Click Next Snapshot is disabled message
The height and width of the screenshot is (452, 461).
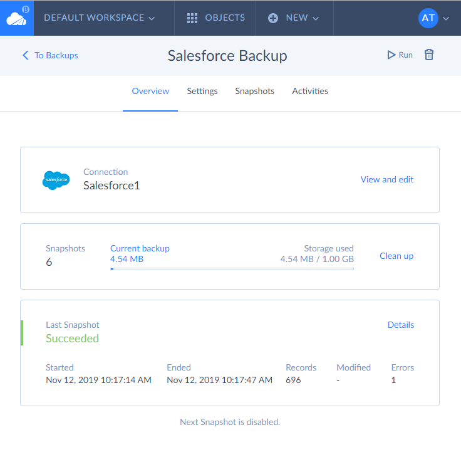(x=230, y=422)
